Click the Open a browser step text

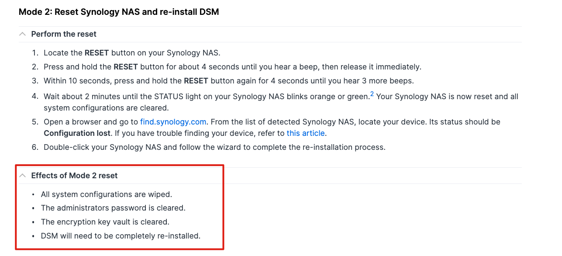pos(272,128)
